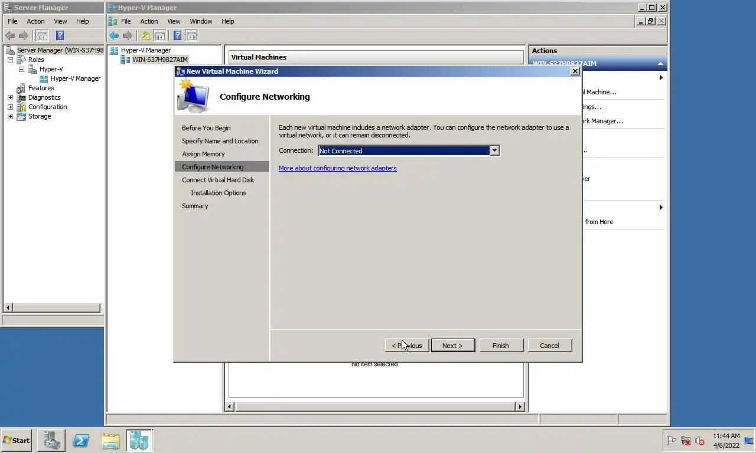Screen dimensions: 756x453
Task: Collapse the Hyper-V tree node
Action: (x=22, y=69)
